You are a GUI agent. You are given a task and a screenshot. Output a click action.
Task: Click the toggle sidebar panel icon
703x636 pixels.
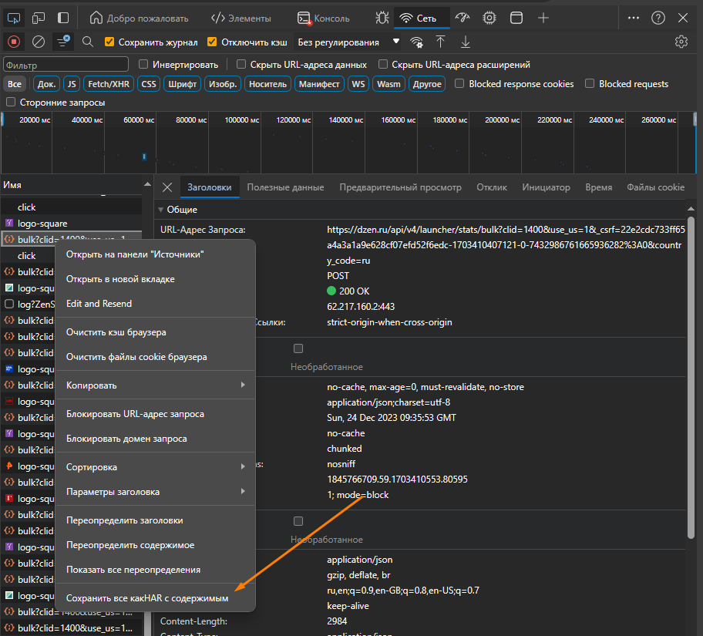(63, 18)
